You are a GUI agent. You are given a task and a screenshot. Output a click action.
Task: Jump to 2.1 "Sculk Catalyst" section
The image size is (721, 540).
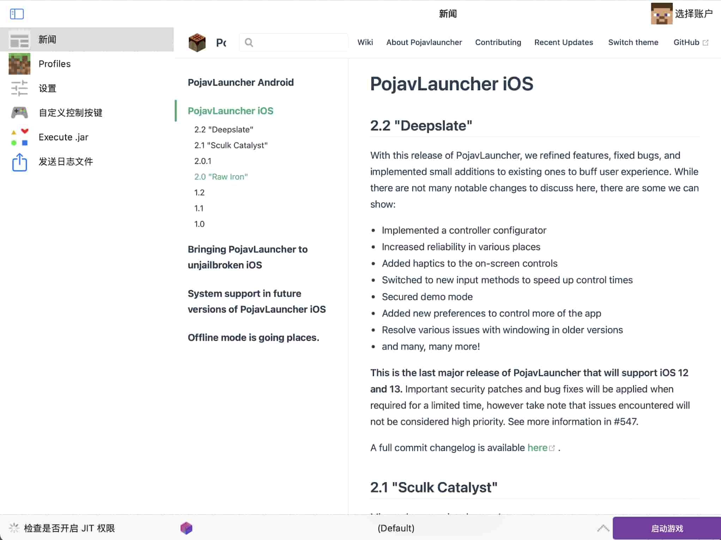coord(231,145)
